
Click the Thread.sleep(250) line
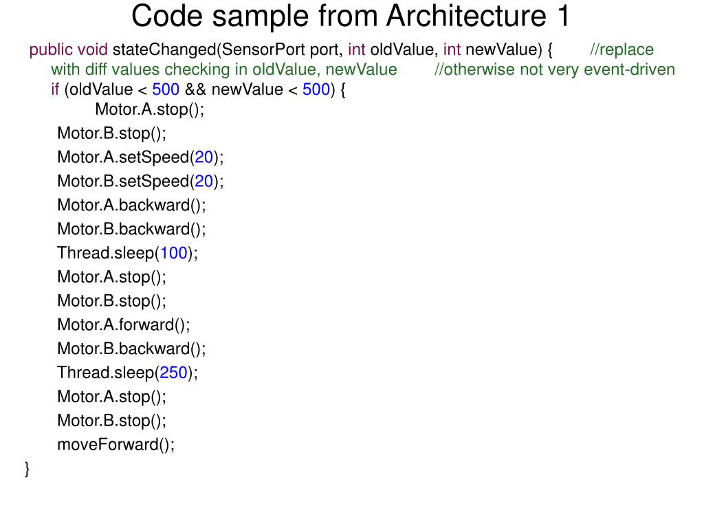pyautogui.click(x=127, y=373)
